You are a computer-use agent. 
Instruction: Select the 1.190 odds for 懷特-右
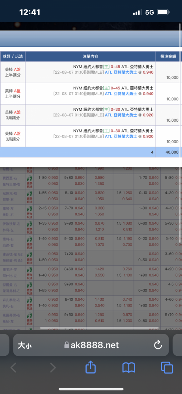click(x=127, y=238)
